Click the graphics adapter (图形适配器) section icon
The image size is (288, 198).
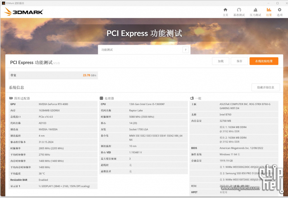click(x=11, y=98)
